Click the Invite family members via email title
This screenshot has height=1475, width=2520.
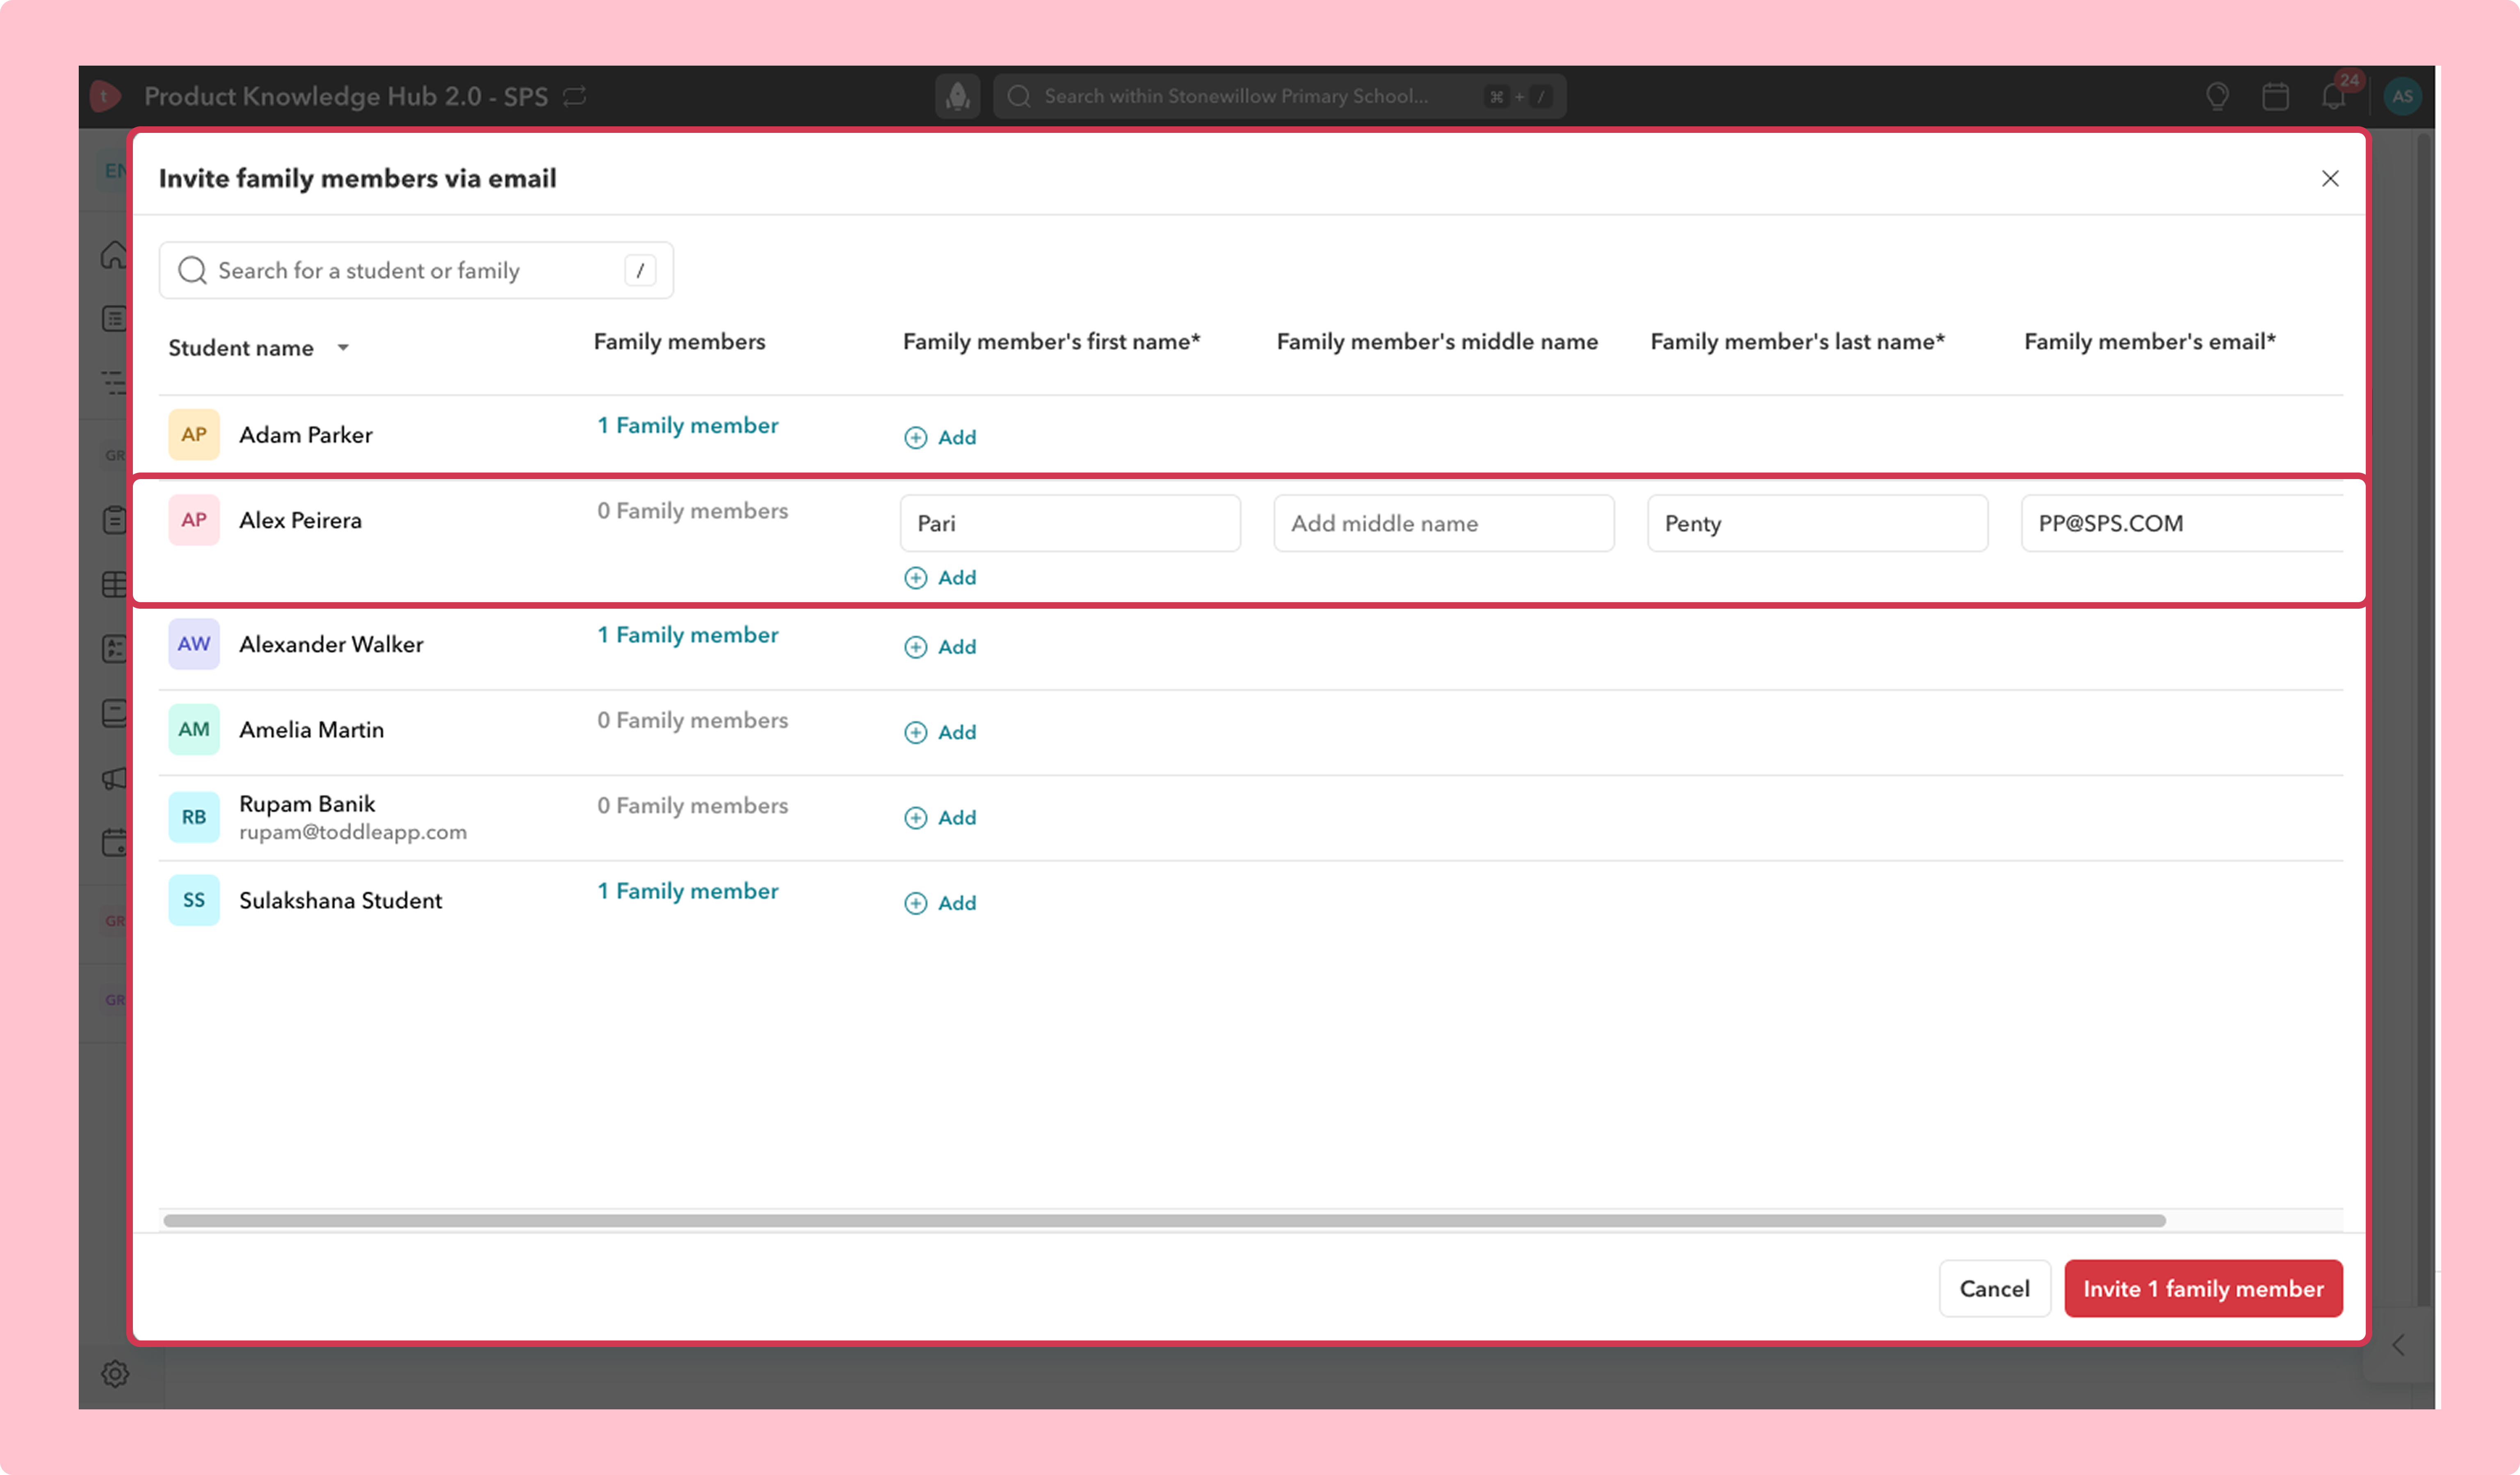[358, 178]
